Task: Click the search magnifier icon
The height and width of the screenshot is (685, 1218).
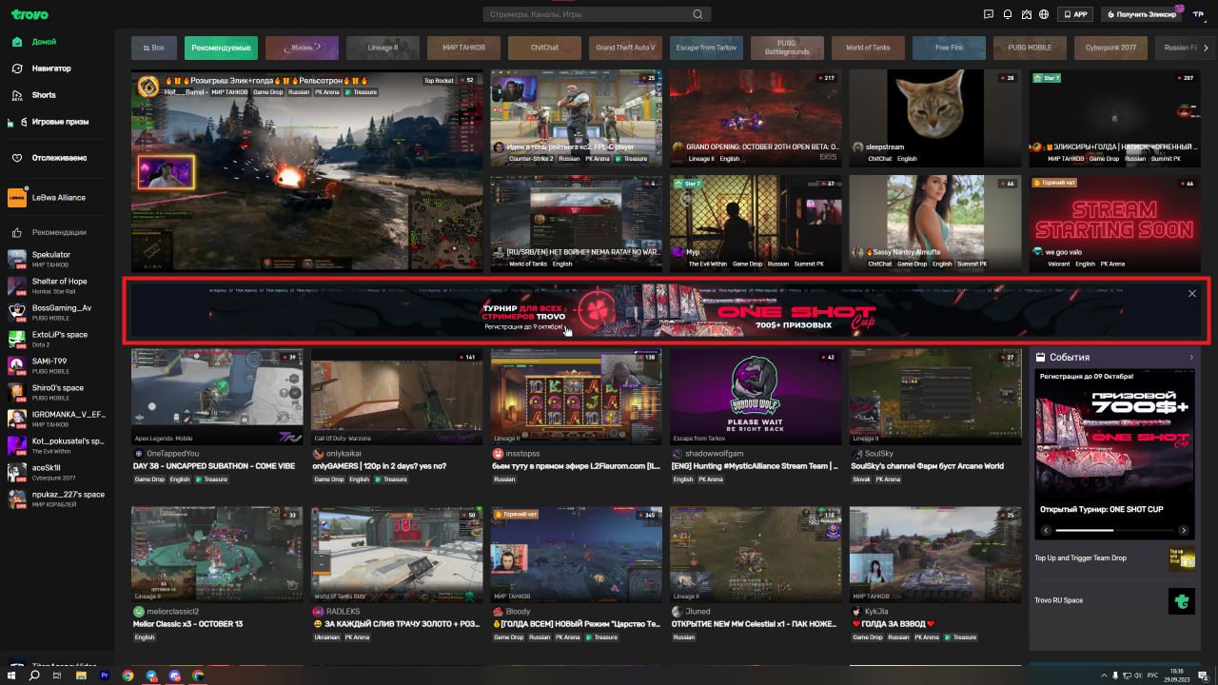Action: (697, 14)
